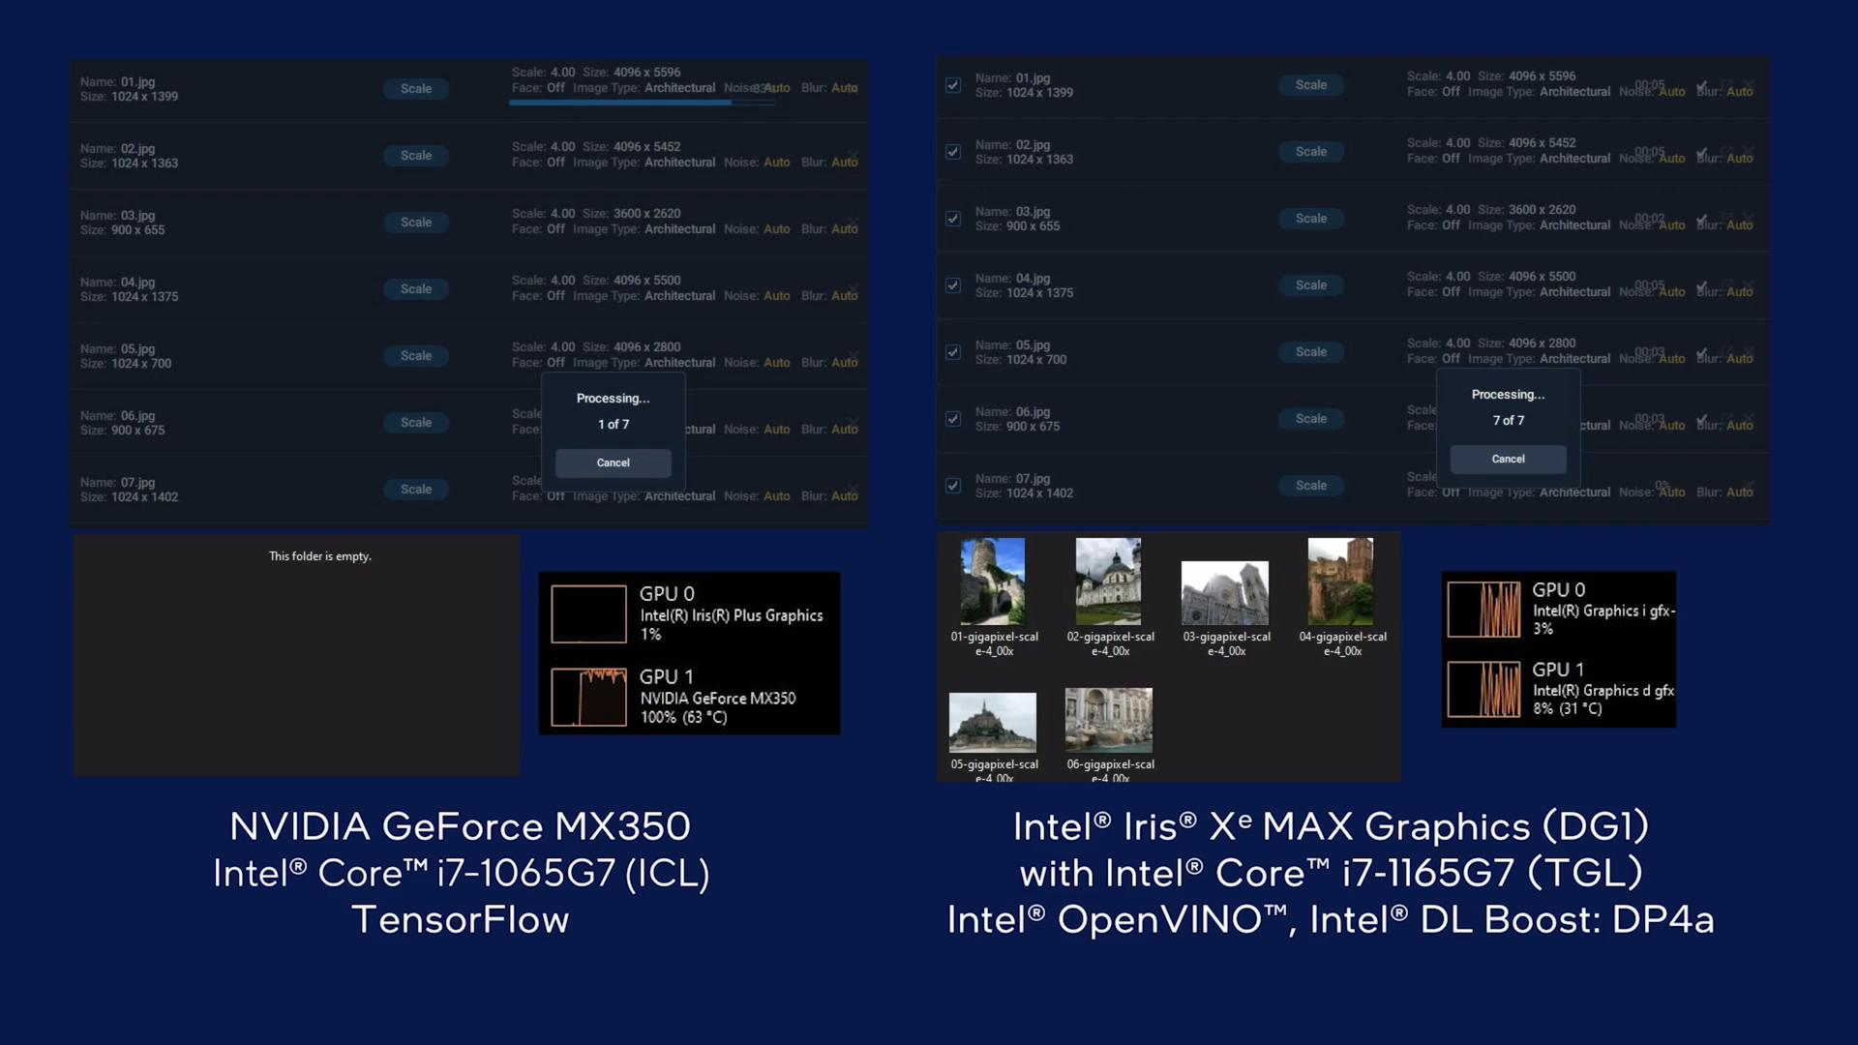Image resolution: width=1858 pixels, height=1045 pixels.
Task: Open the 04-gigapixel-scale-4_00x castle thumbnail
Action: coord(1340,582)
